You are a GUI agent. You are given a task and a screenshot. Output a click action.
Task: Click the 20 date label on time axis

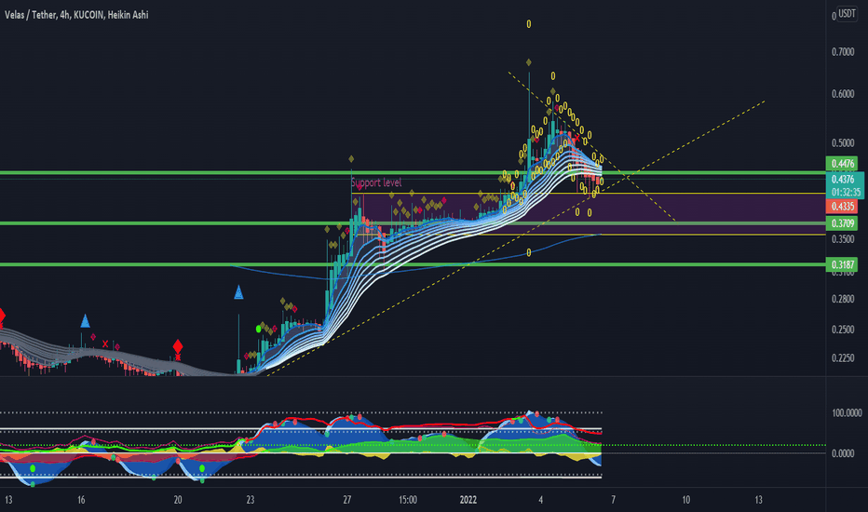[178, 500]
